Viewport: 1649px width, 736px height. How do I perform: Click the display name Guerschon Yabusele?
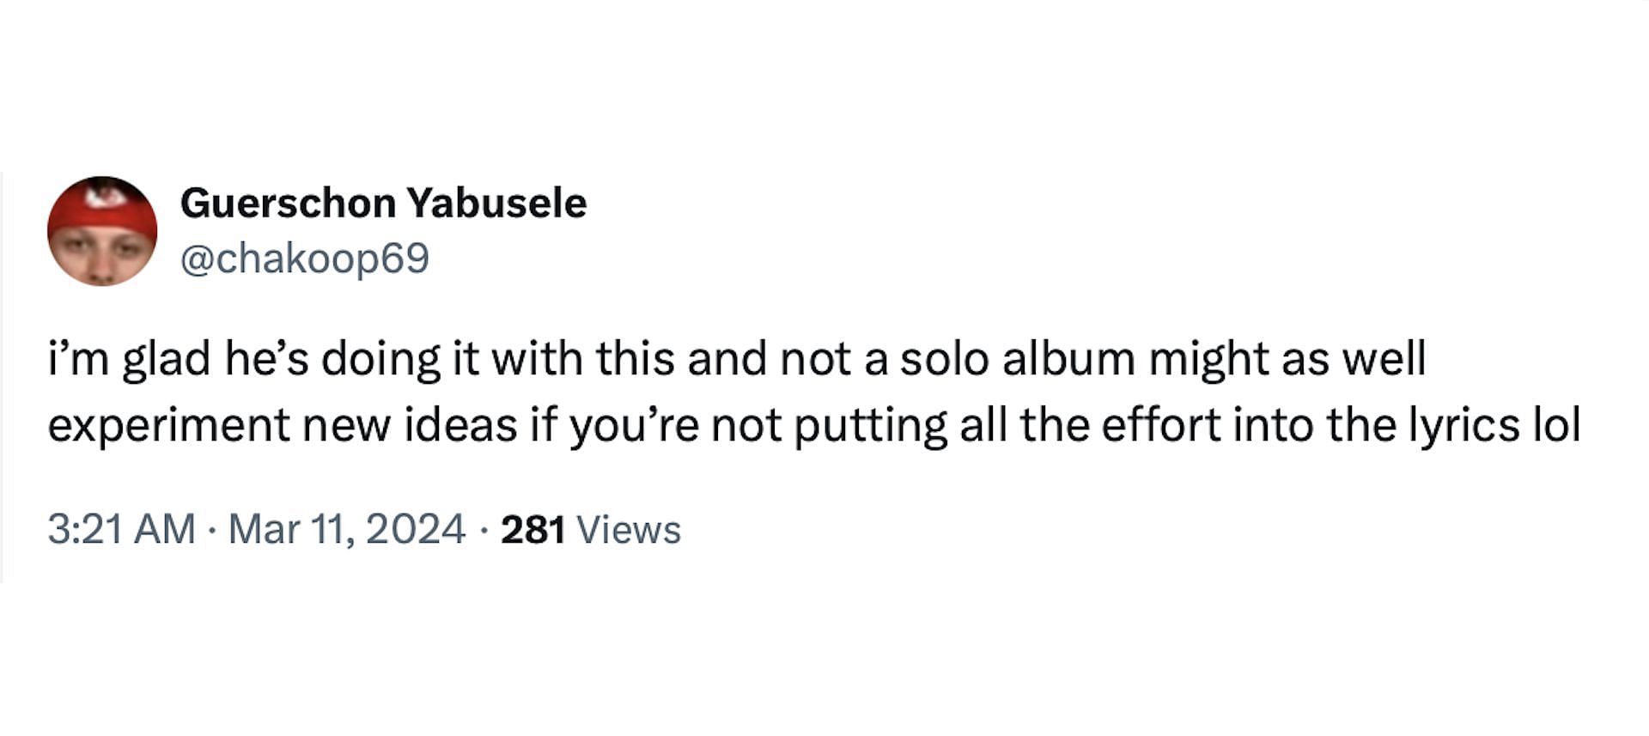(383, 204)
